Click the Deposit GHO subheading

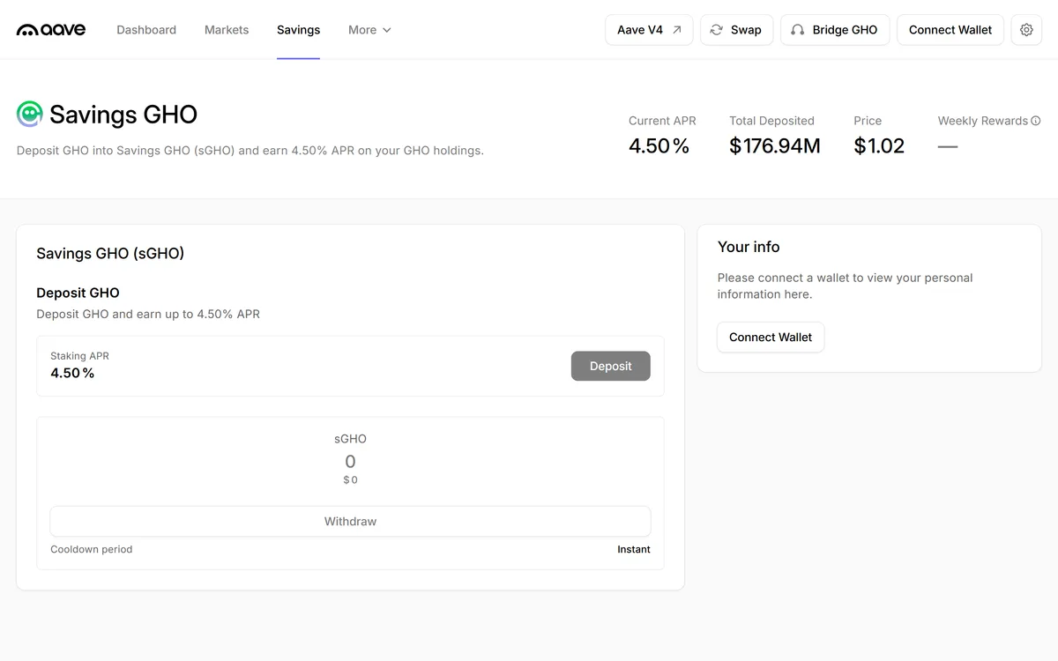78,293
